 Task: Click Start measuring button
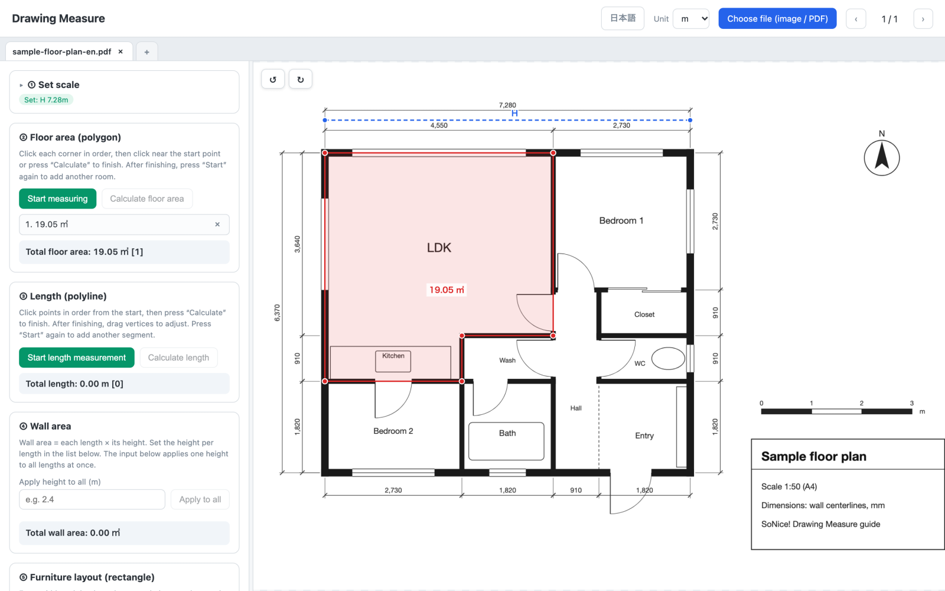pos(57,199)
